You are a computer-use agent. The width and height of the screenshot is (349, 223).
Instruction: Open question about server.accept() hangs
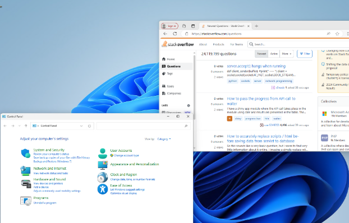pyautogui.click(x=256, y=66)
